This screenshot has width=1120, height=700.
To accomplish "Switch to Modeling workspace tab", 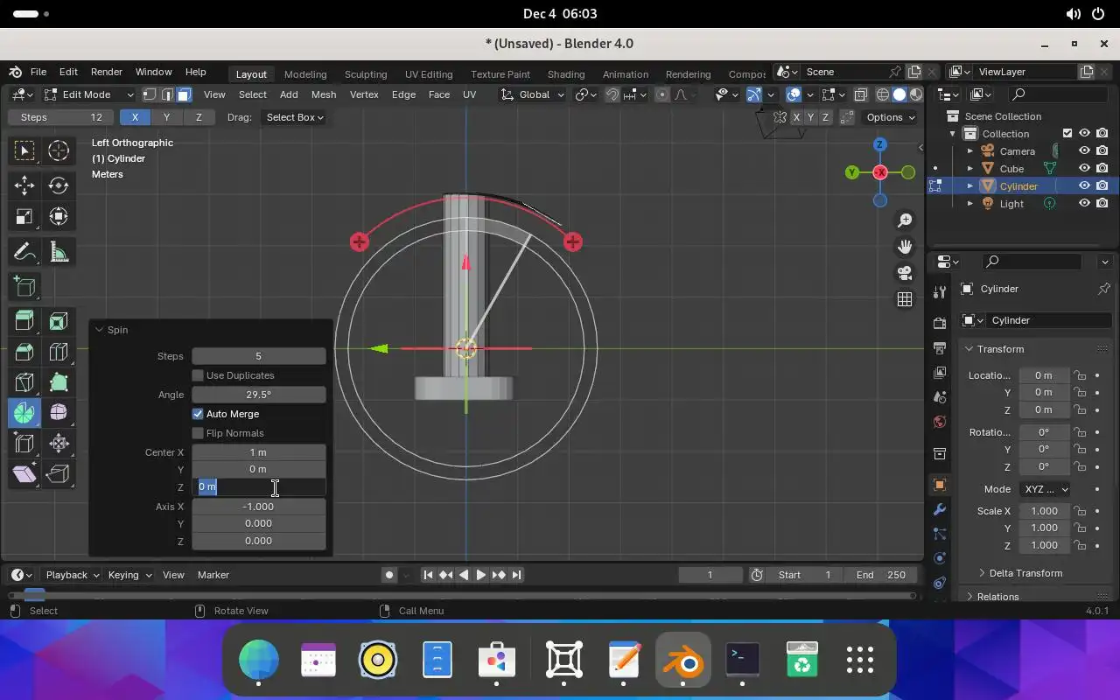I will pyautogui.click(x=305, y=74).
